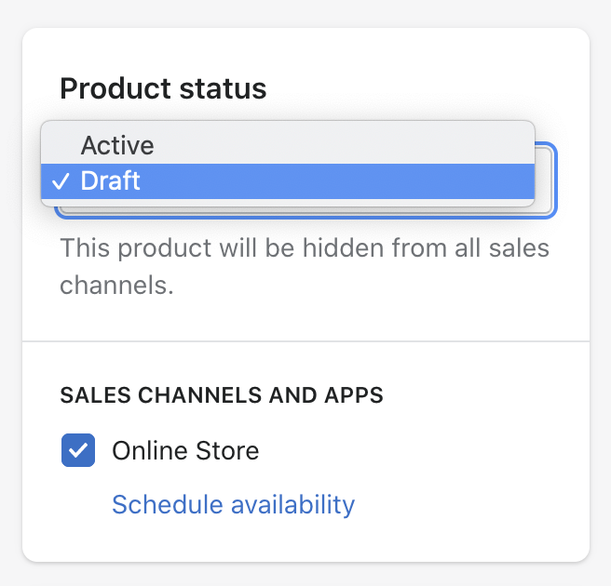The image size is (611, 586).
Task: Click blank space right of Active option
Action: (x=343, y=145)
